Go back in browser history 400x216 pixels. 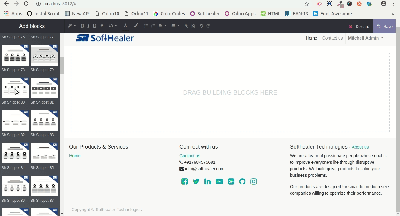[6, 4]
